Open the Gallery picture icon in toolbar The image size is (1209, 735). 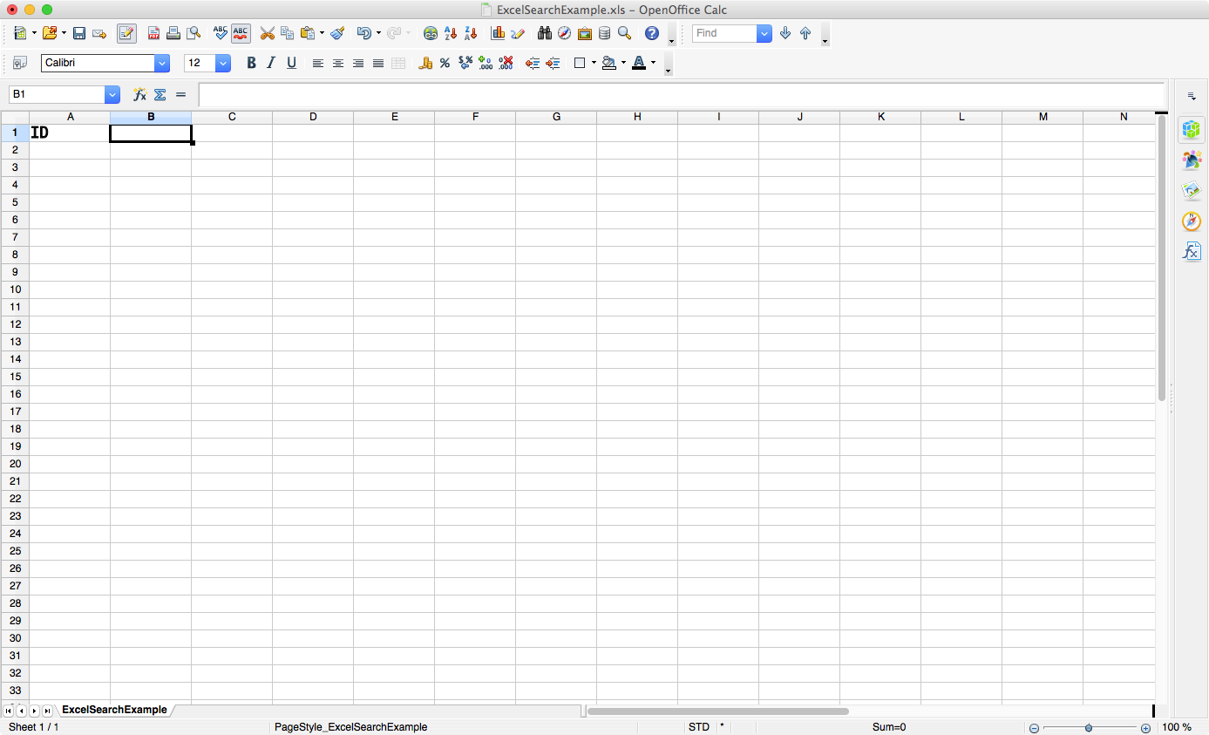point(585,33)
